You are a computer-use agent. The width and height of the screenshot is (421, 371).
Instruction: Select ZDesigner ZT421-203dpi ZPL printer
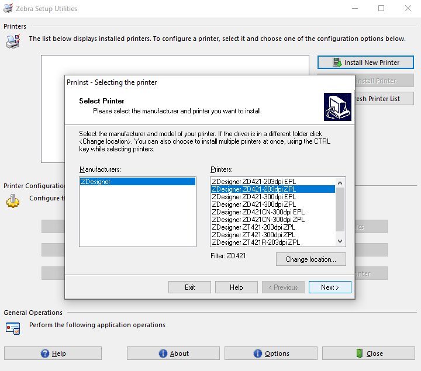pyautogui.click(x=273, y=227)
